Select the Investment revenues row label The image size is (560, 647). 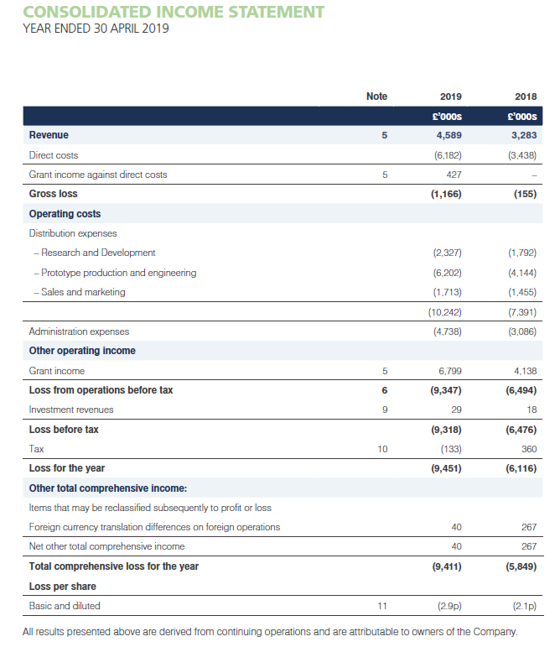tap(71, 410)
